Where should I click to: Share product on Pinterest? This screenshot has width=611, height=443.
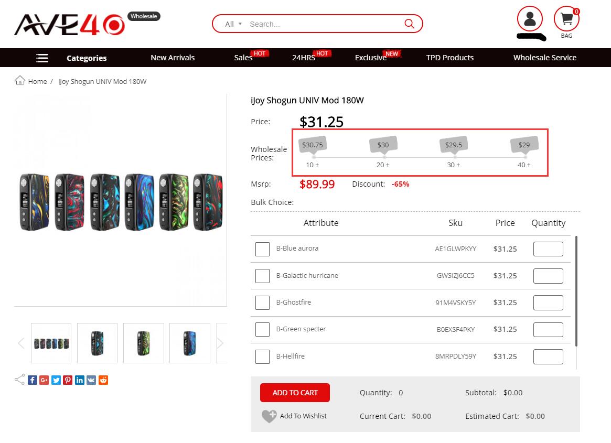[x=68, y=380]
